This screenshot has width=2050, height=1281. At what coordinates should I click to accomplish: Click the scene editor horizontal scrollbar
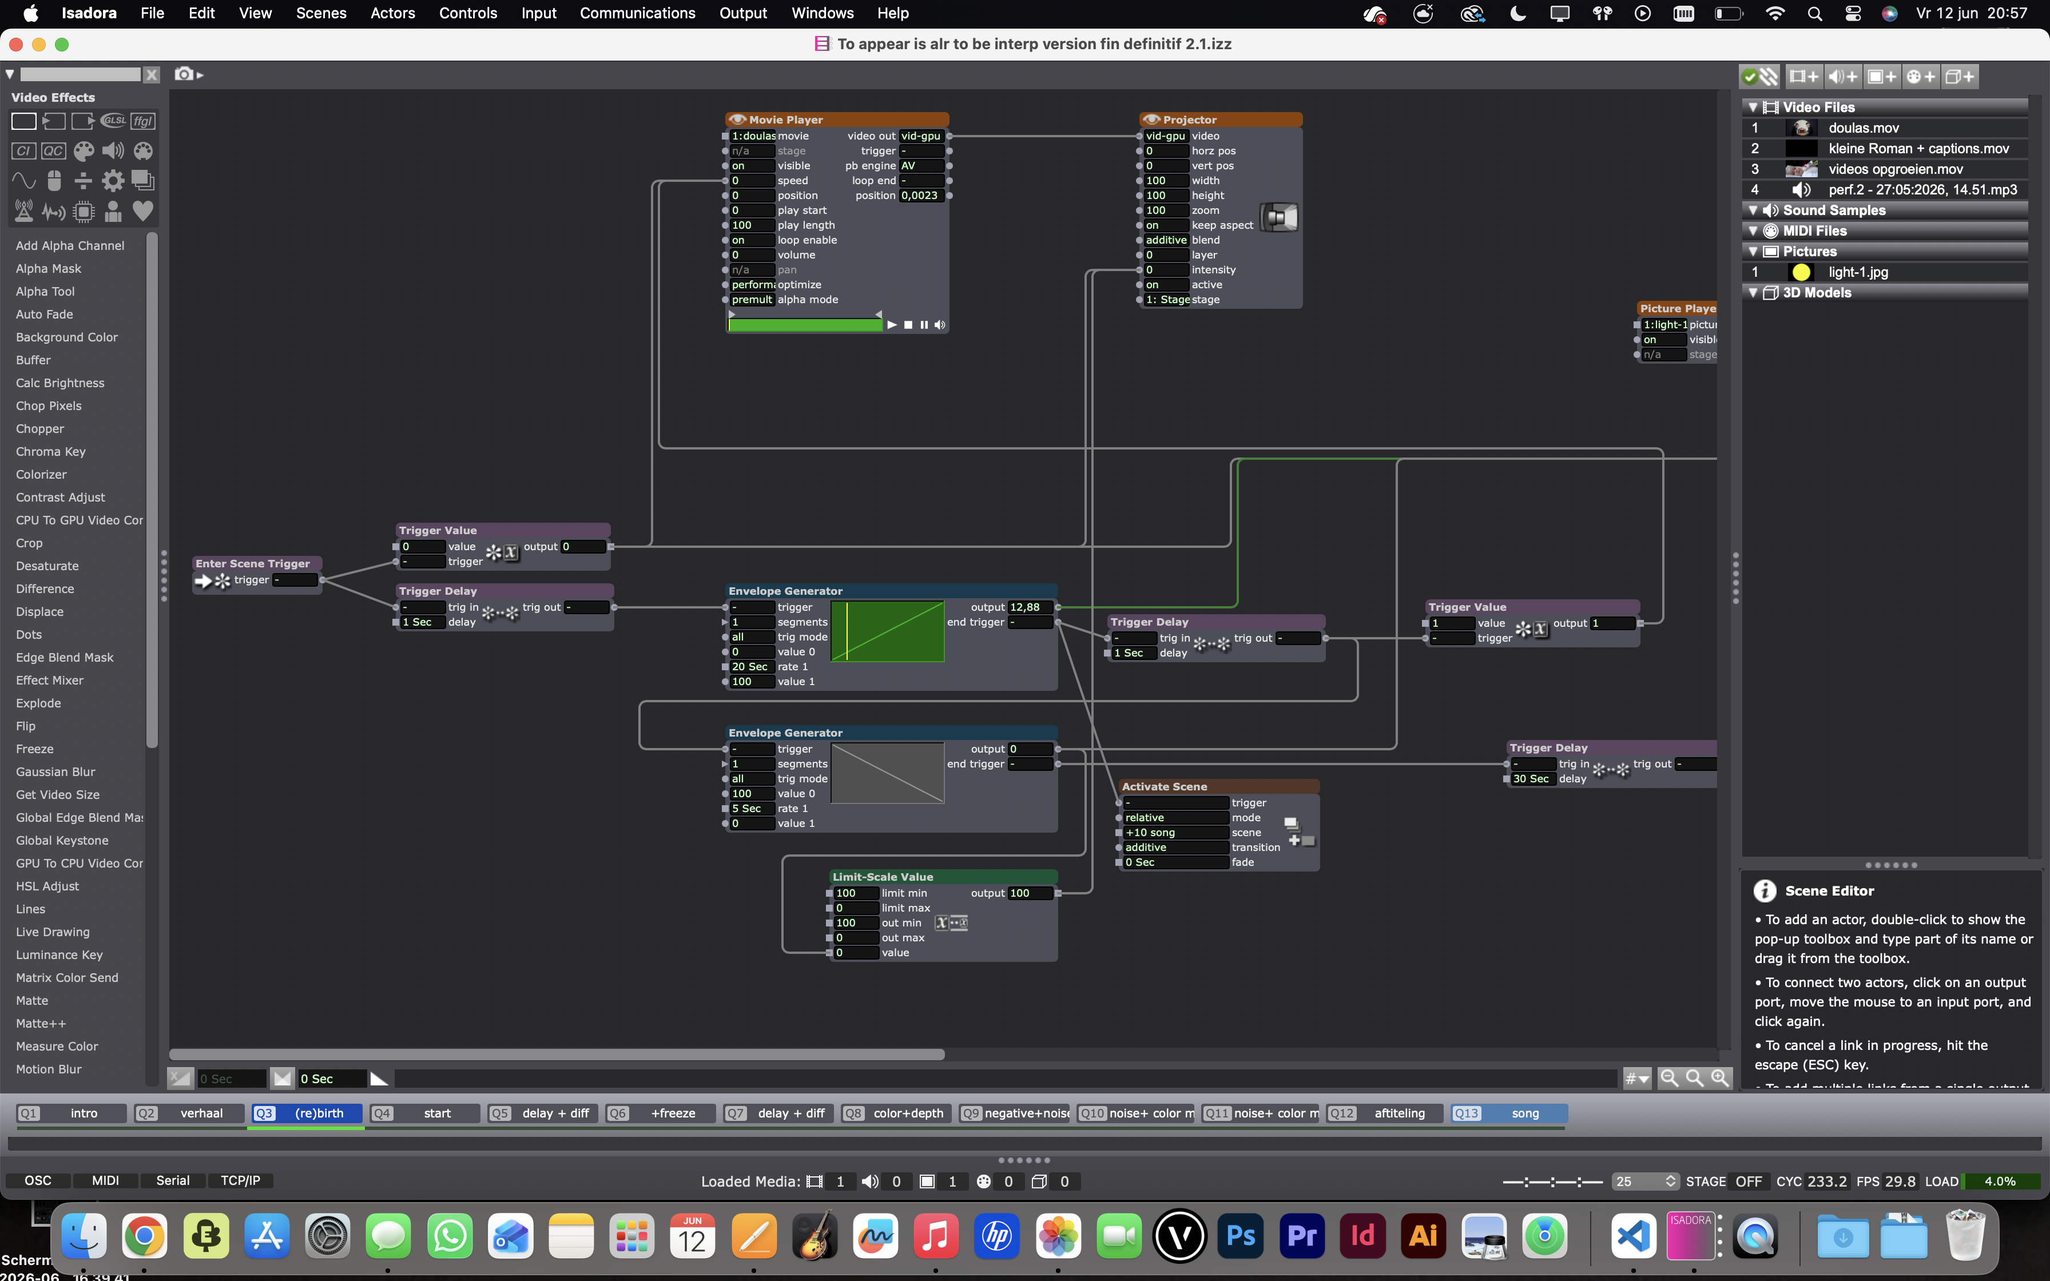pos(557,1054)
